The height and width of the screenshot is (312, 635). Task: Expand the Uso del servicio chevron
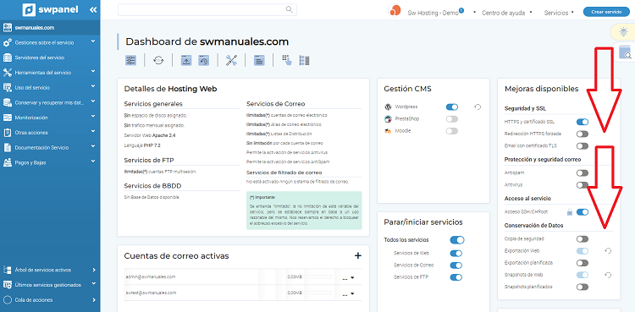click(x=93, y=86)
